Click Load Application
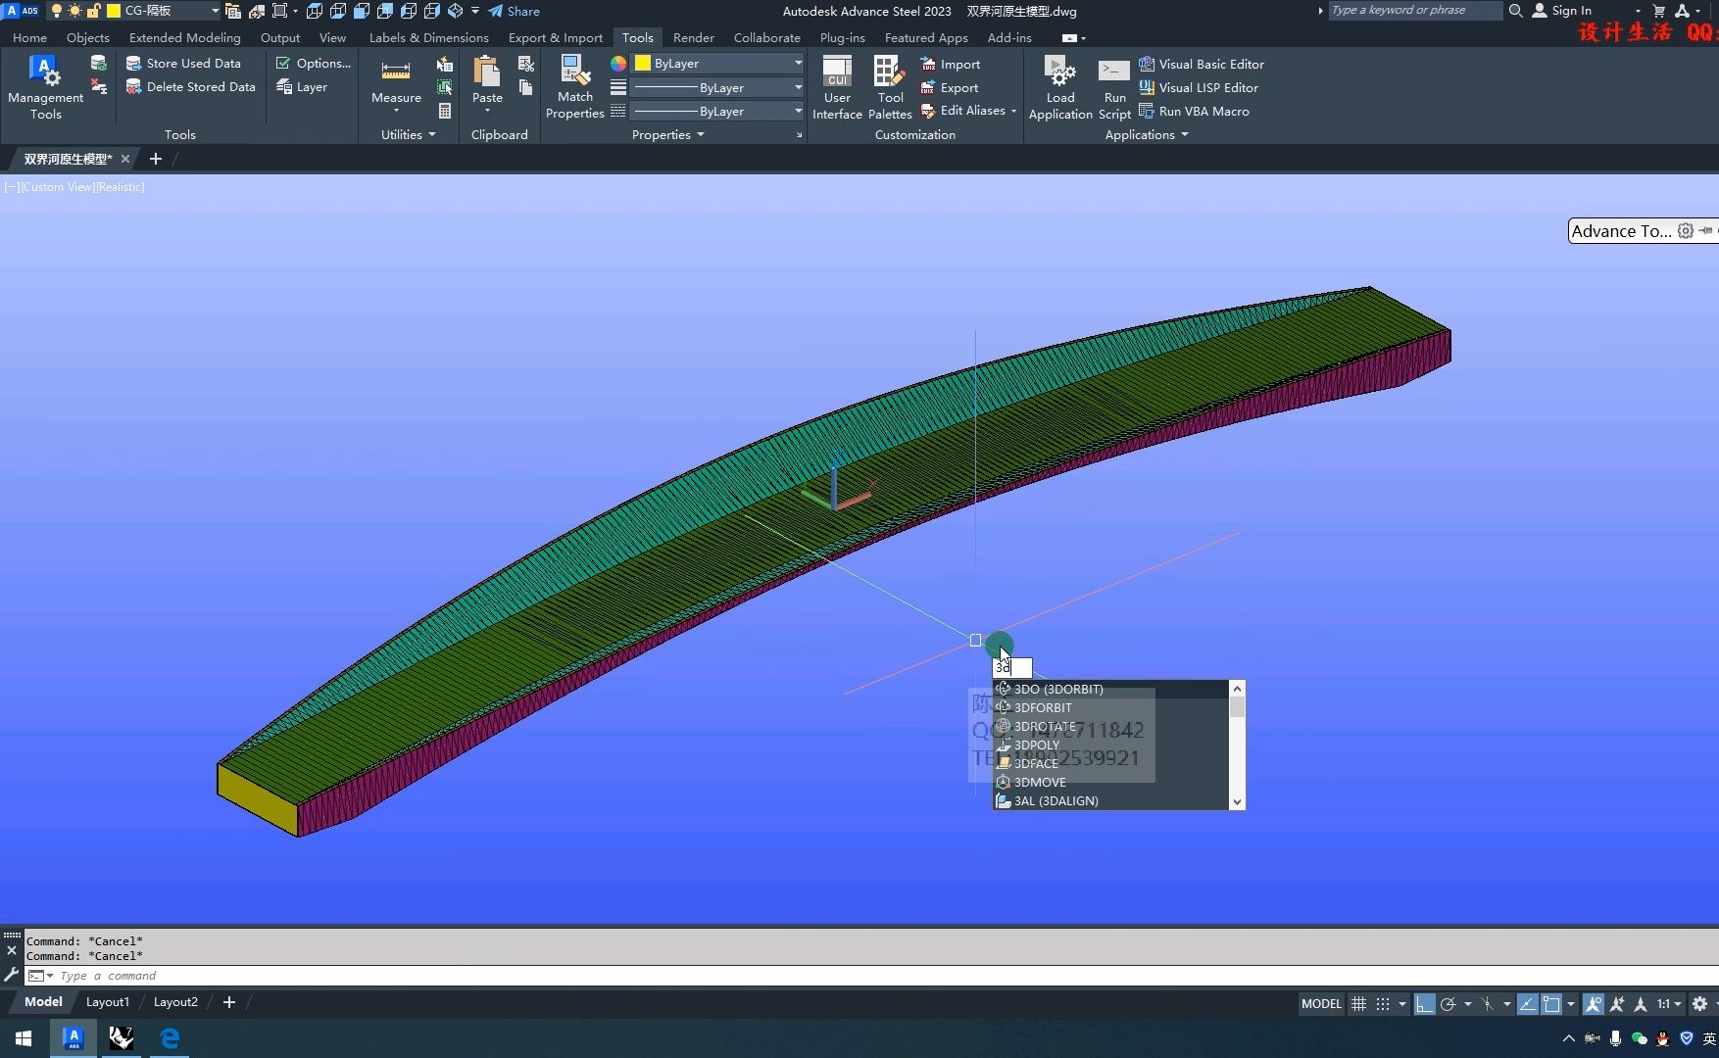Screen dimensions: 1719x1058 pos(1060,87)
